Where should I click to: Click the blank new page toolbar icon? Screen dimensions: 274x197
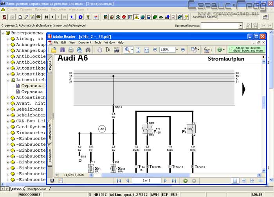[20, 17]
